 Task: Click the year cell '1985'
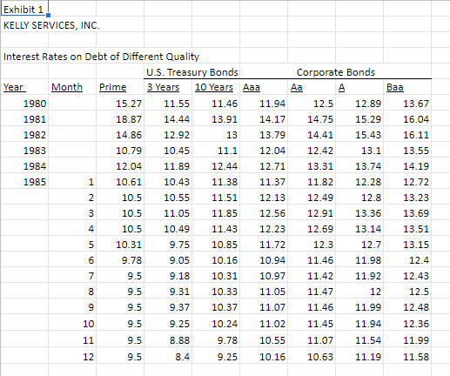tap(24, 182)
